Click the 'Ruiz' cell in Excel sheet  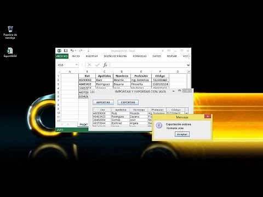(x=104, y=80)
